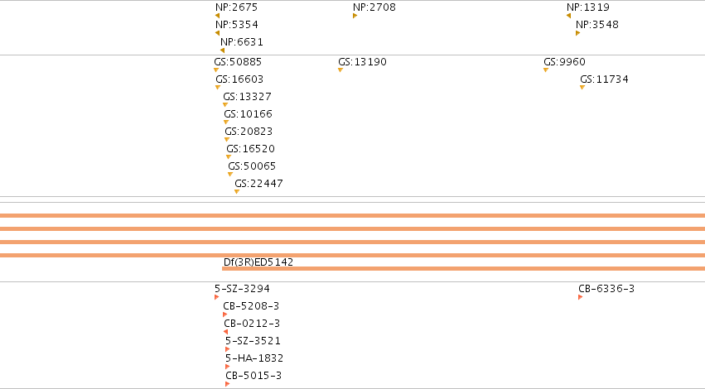705x389 pixels.
Task: Select the NP:3548 label
Action: pyautogui.click(x=597, y=25)
